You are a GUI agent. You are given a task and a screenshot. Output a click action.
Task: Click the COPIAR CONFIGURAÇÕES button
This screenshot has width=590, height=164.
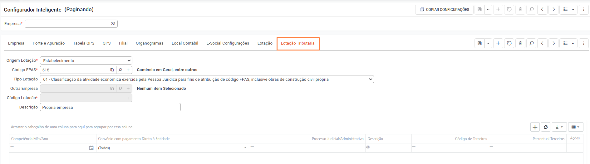[x=444, y=10]
